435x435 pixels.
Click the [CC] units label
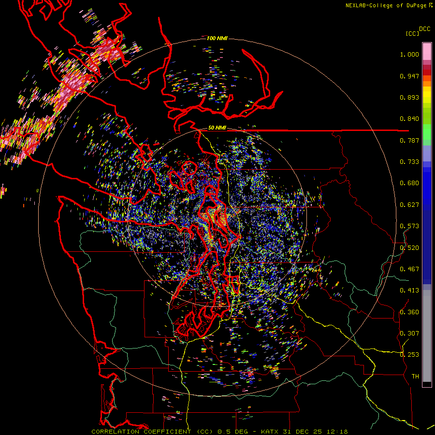coord(413,33)
